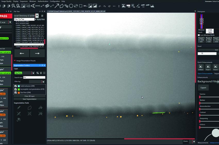Click the Search text input field
The width and height of the screenshot is (219, 145).
click(x=34, y=77)
